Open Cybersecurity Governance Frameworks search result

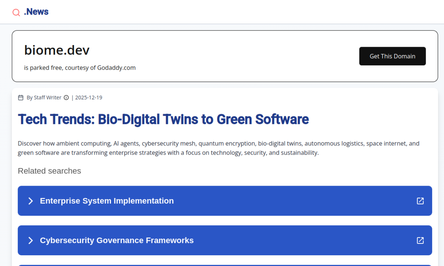117,240
